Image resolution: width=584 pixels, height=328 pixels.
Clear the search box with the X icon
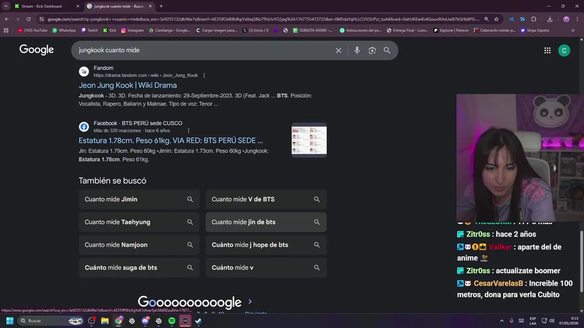[339, 51]
